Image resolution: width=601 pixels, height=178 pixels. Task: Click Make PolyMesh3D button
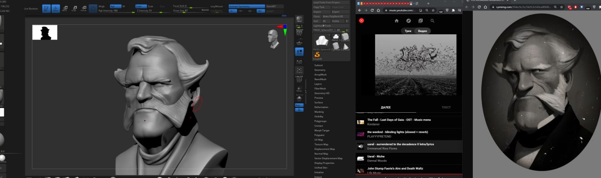pos(335,16)
